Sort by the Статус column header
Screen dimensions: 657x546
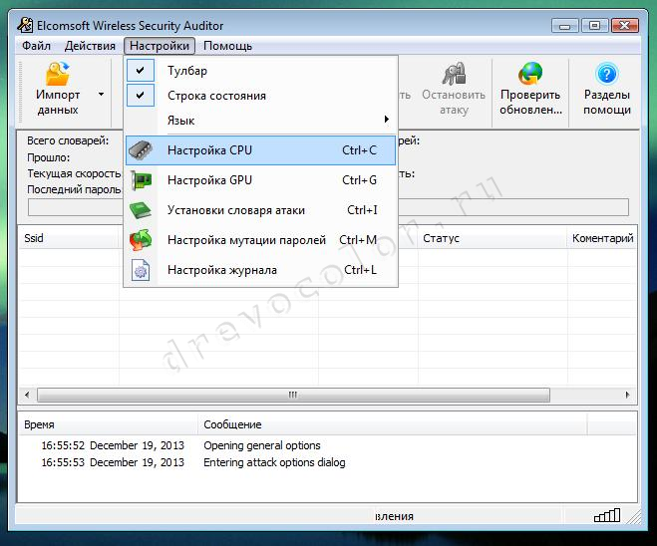pyautogui.click(x=441, y=238)
